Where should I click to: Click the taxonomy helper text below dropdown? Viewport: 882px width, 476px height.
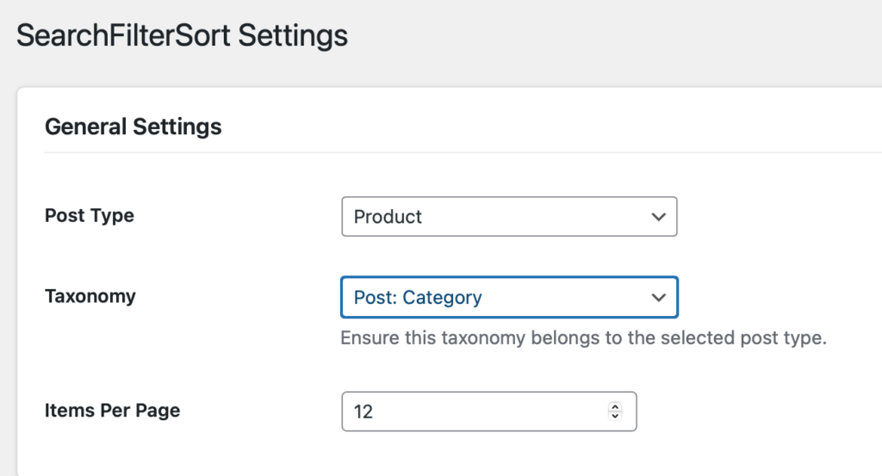(x=583, y=337)
